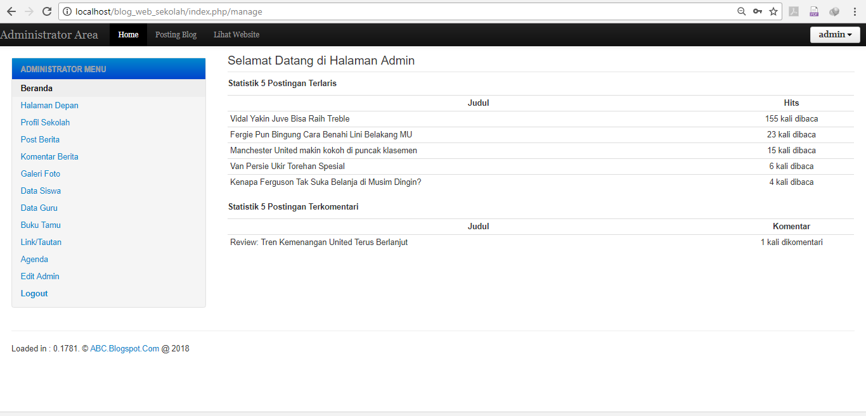The height and width of the screenshot is (416, 866).
Task: Click the site info icon in address bar
Action: pyautogui.click(x=67, y=11)
